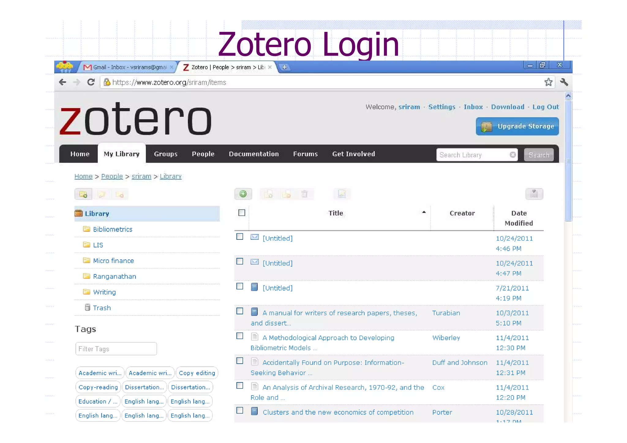627x443 pixels.
Task: Sort by the Creator column header
Action: click(x=462, y=213)
